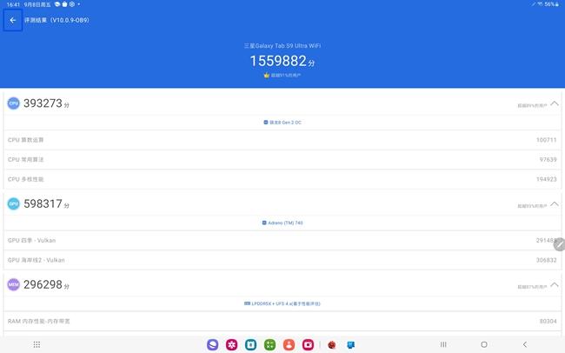Go back using the header arrow button
The image size is (565, 353).
pos(13,20)
